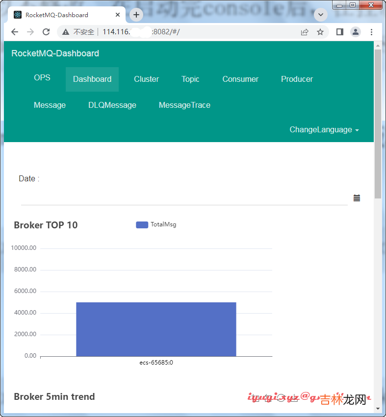Image resolution: width=386 pixels, height=417 pixels.
Task: Toggle the browser side panel icon
Action: [339, 32]
